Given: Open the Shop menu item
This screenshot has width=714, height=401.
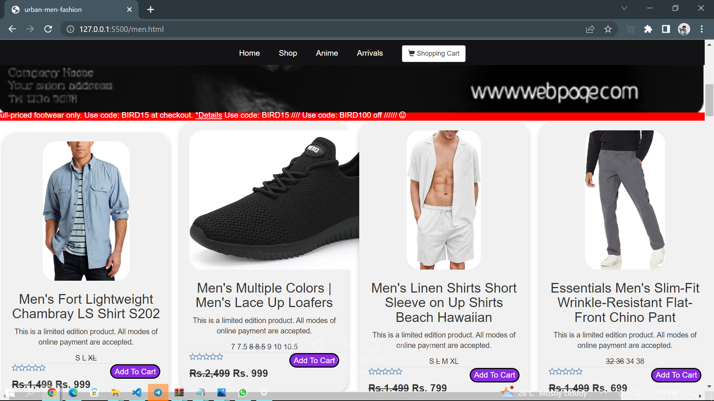Looking at the screenshot, I should pyautogui.click(x=288, y=53).
